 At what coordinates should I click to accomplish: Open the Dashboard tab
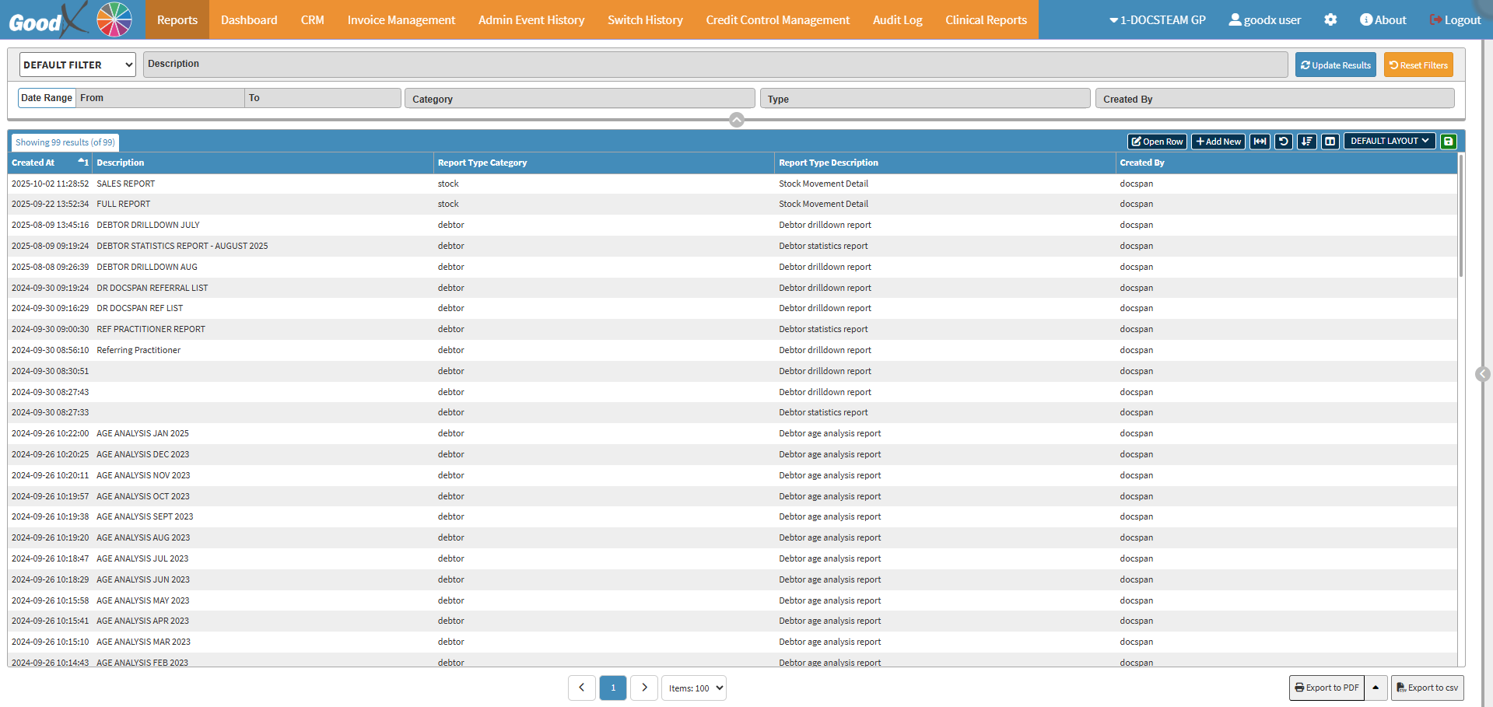click(249, 20)
